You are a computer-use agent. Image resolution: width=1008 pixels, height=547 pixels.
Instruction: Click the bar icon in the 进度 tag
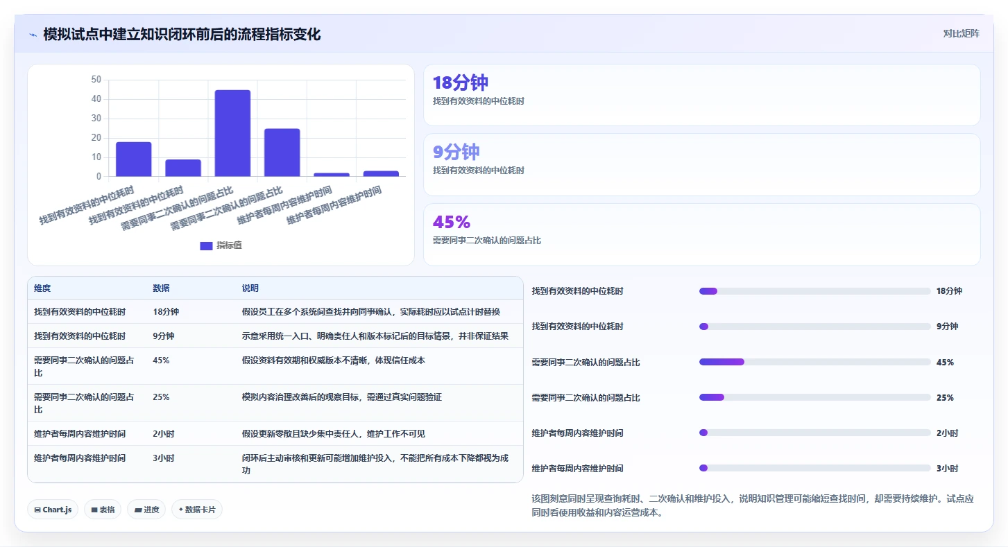[x=138, y=510]
